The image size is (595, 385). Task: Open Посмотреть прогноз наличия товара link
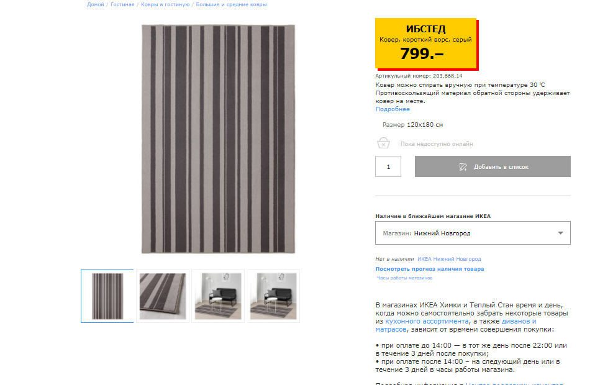(430, 269)
